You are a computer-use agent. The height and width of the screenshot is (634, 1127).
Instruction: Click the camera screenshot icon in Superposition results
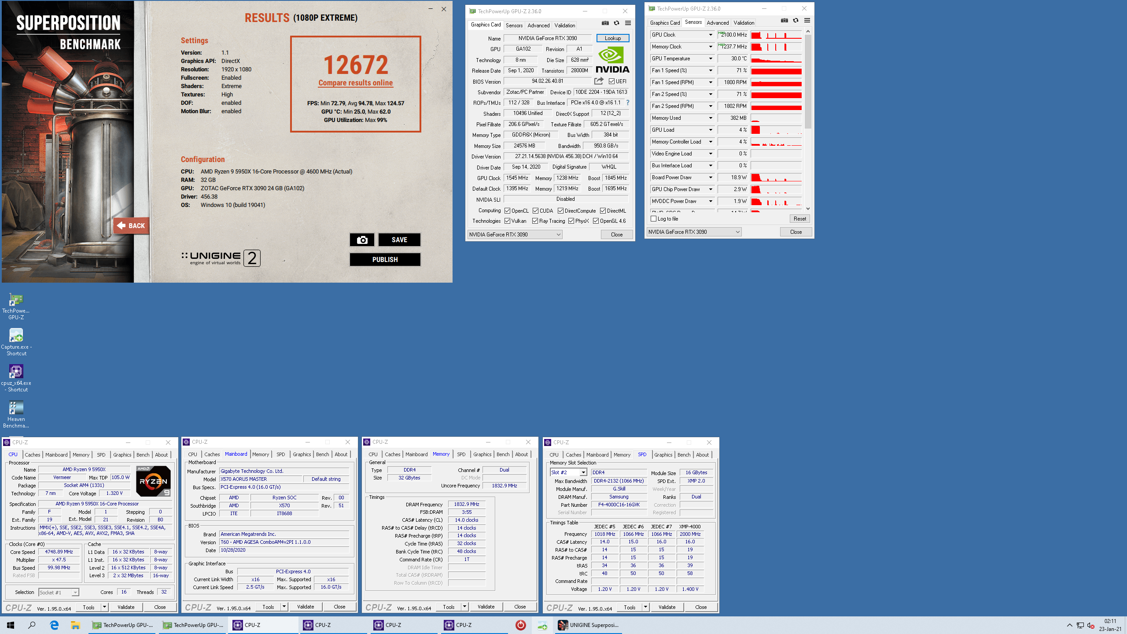coord(362,240)
